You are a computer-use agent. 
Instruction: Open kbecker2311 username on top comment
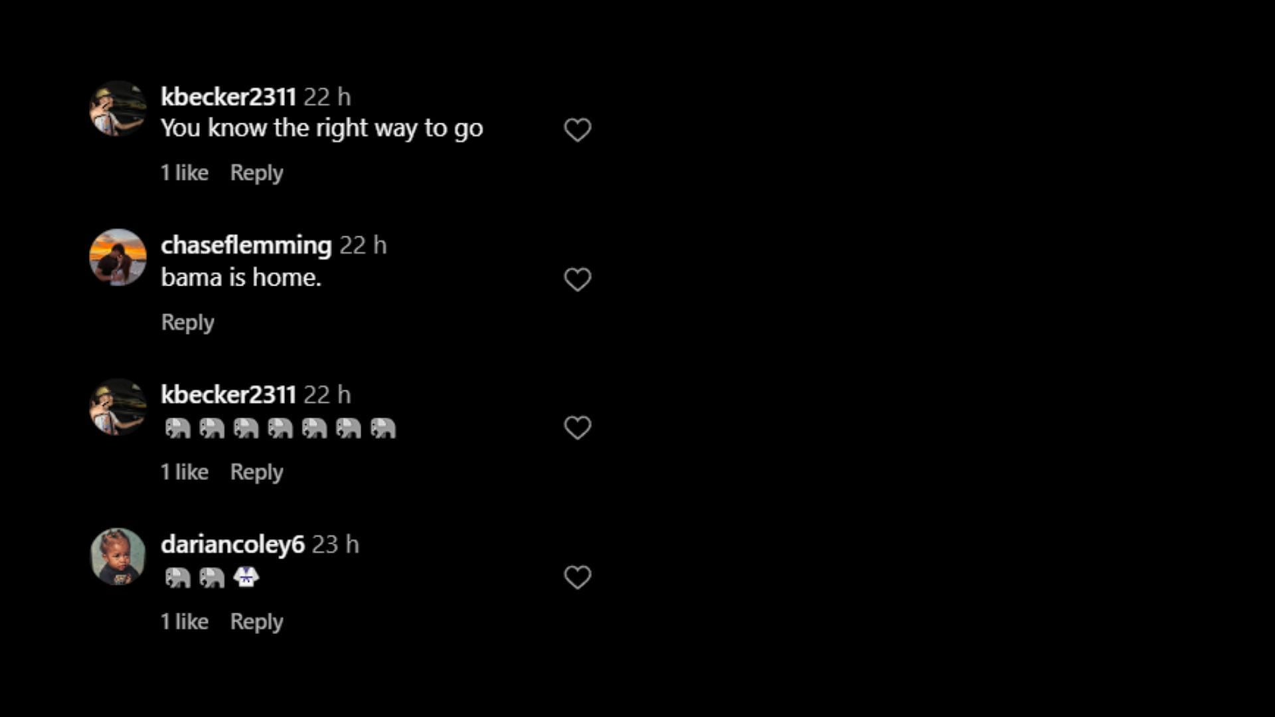pos(228,97)
